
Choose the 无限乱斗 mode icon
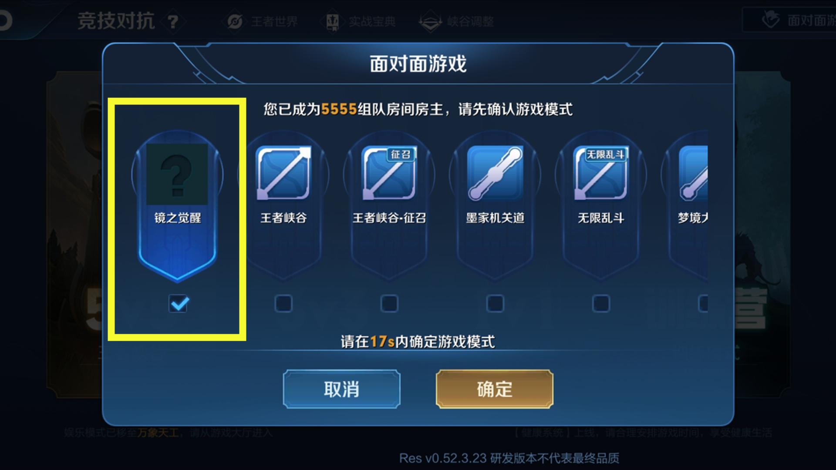coord(601,173)
